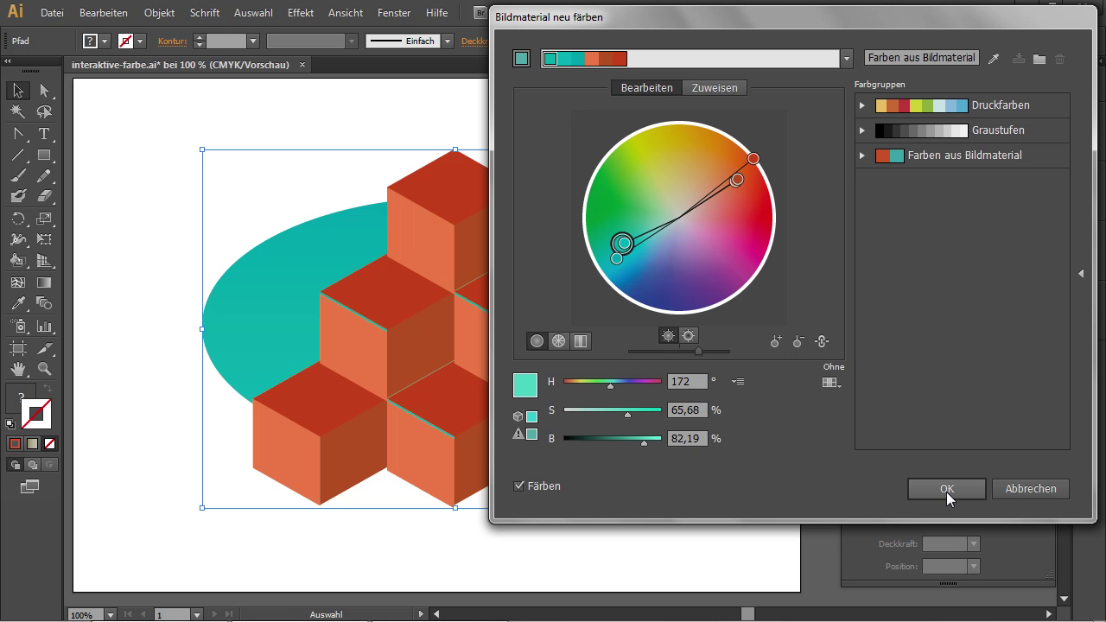Toggle show brightness and hue on wheel
The height and width of the screenshot is (622, 1106).
click(689, 336)
